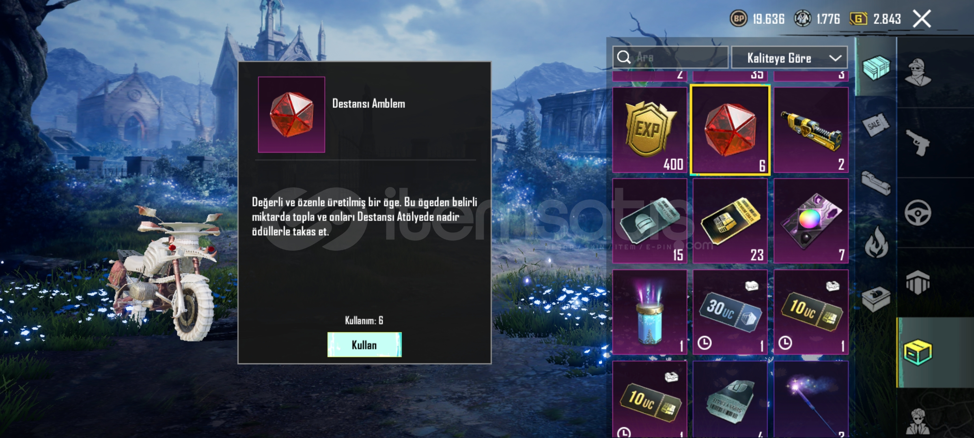This screenshot has height=438, width=974.
Task: Select the red Destansı Amblem gem item
Action: coord(730,130)
